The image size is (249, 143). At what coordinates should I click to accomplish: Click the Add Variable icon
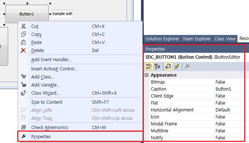[24, 85]
